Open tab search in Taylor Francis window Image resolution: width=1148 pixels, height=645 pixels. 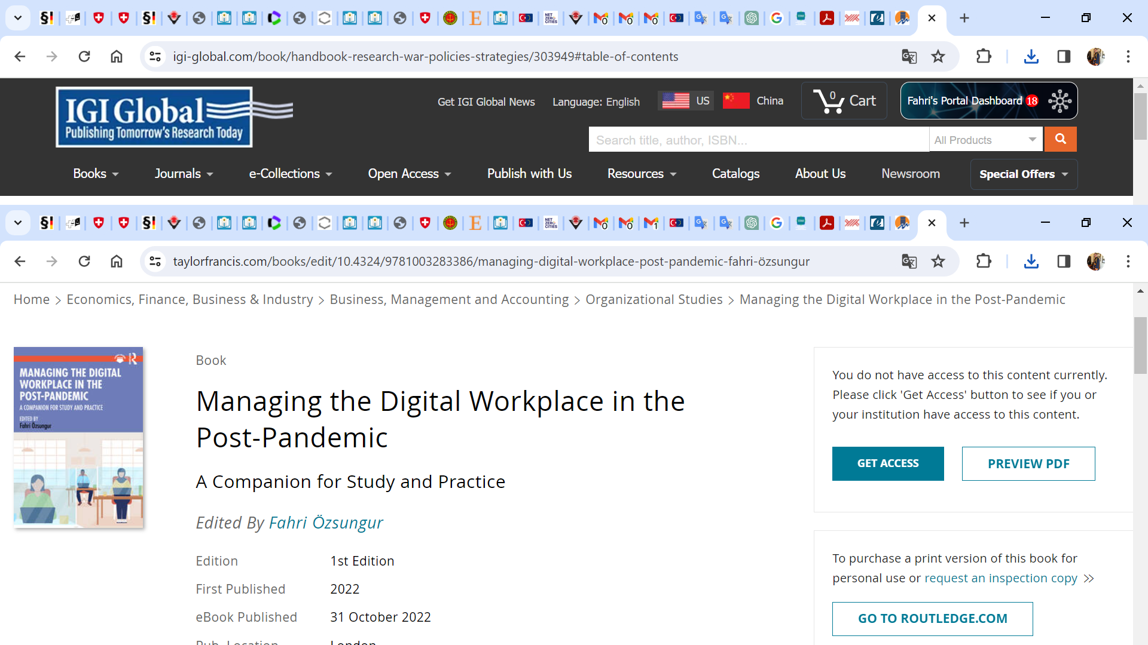[x=18, y=223]
